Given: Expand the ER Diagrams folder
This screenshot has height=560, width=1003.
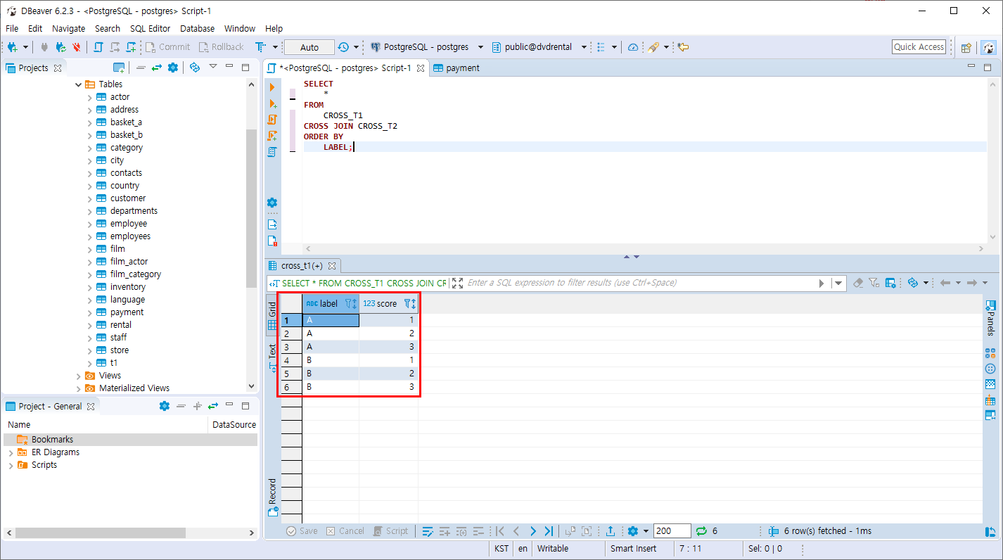Looking at the screenshot, I should click(11, 452).
